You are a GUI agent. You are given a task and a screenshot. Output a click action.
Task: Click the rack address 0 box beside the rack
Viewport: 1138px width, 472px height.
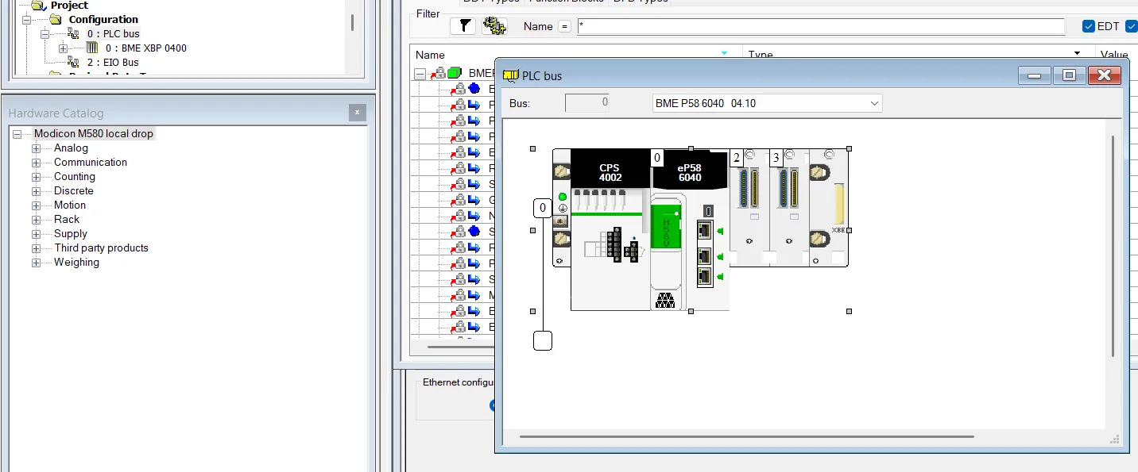tap(543, 208)
